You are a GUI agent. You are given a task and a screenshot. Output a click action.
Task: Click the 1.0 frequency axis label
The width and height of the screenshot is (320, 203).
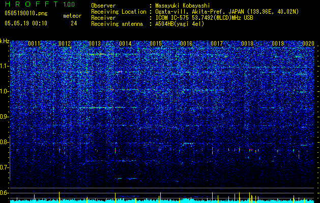5,92
